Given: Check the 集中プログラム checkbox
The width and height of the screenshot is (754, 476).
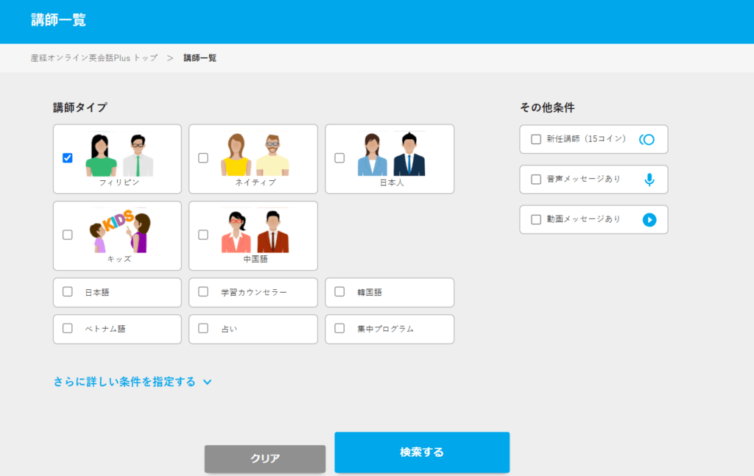Looking at the screenshot, I should [339, 328].
